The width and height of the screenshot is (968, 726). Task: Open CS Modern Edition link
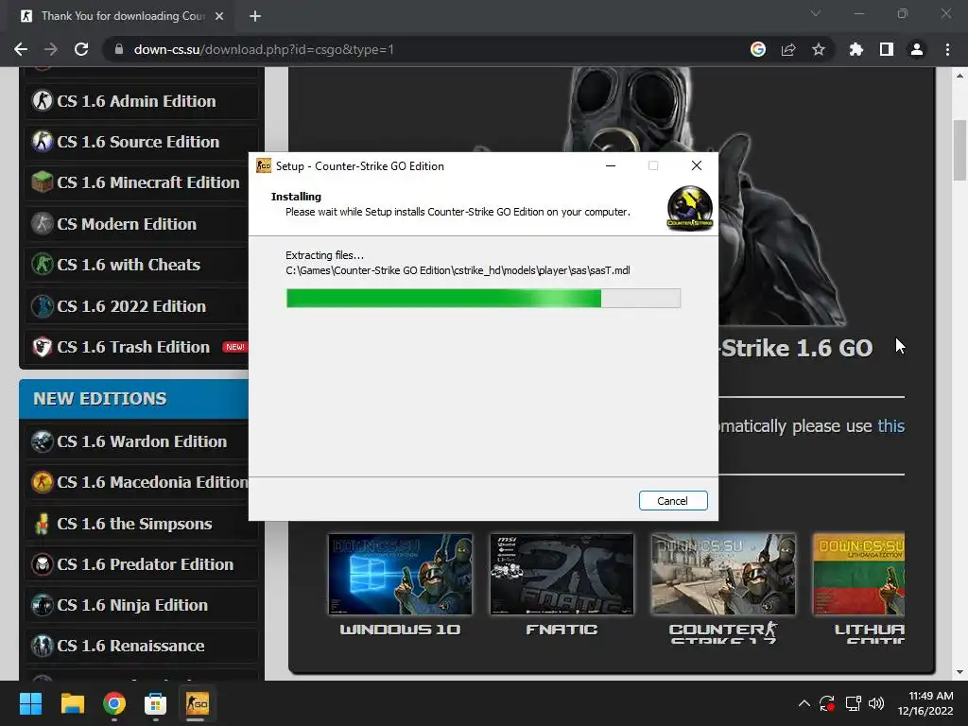(x=126, y=223)
